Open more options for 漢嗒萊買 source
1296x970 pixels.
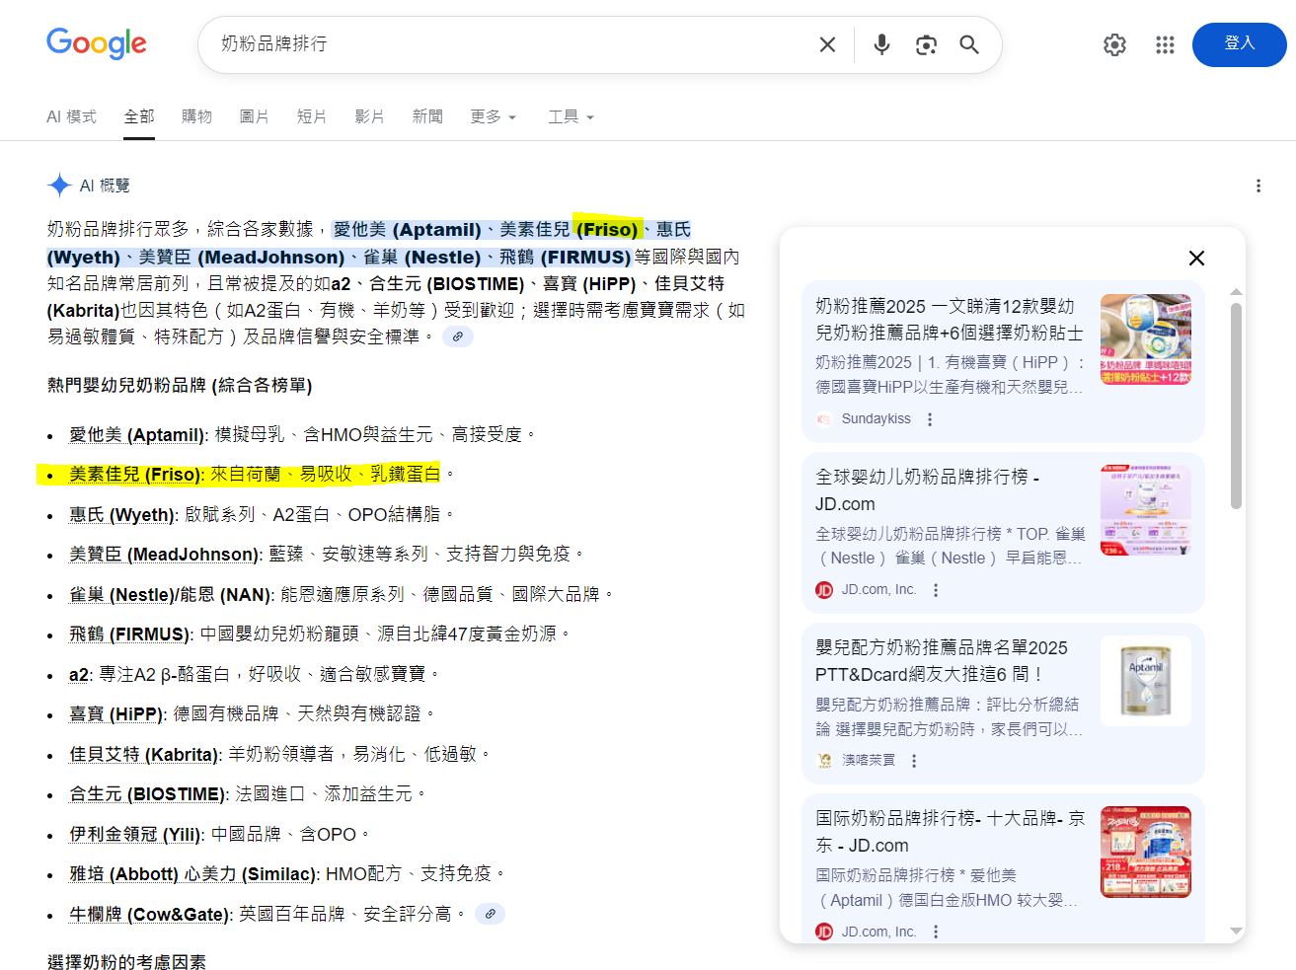(914, 761)
